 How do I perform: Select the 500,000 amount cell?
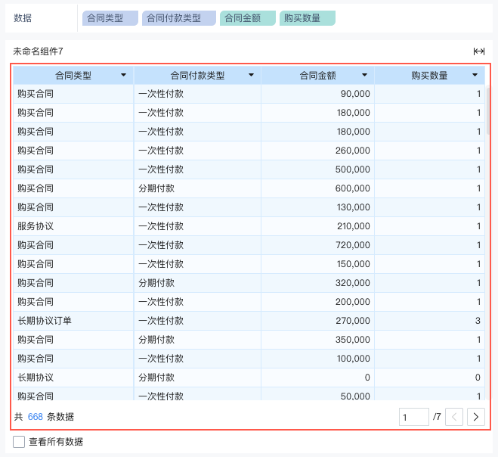[317, 169]
